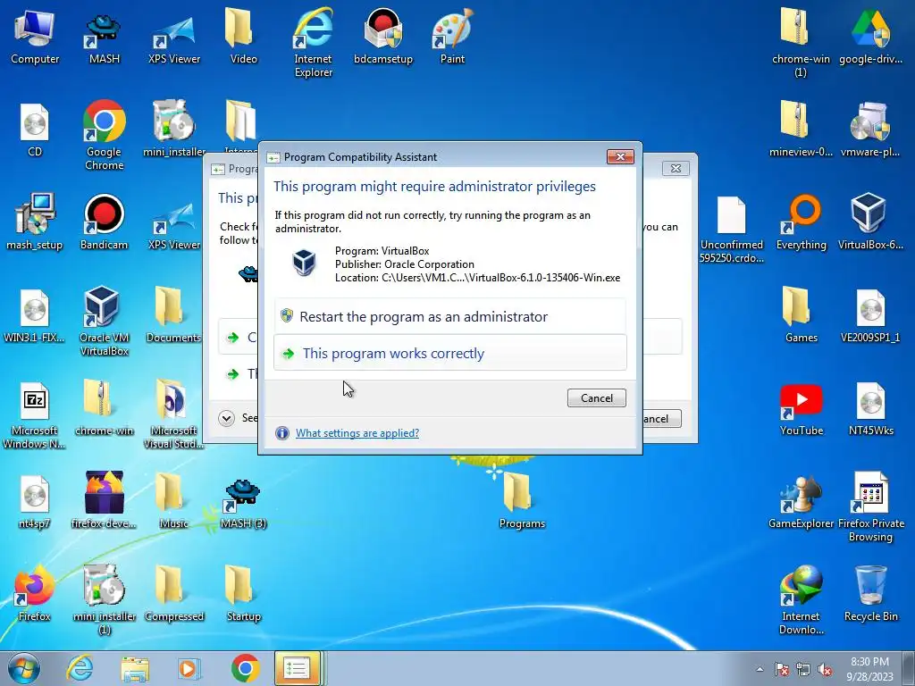The width and height of the screenshot is (915, 686).
Task: Select the Games folder icon
Action: click(801, 315)
